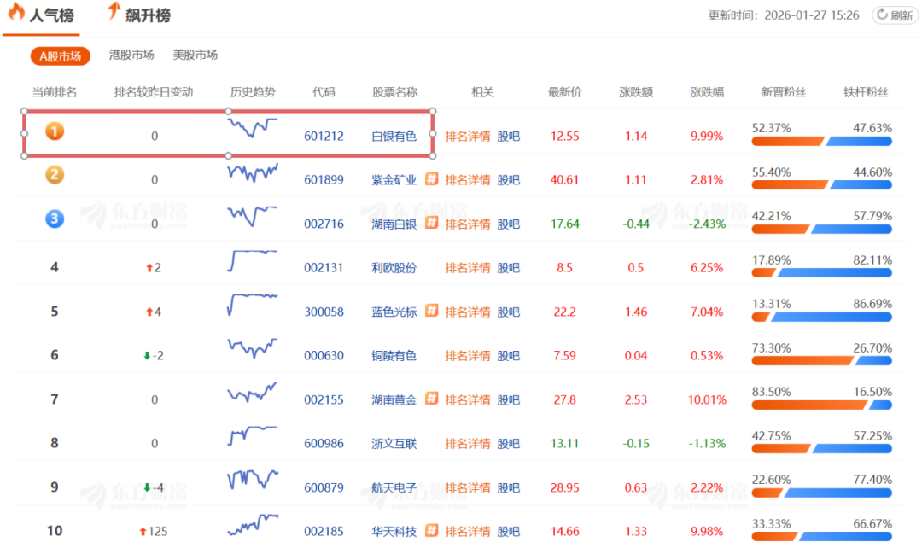Open the 华天科技 stock name link
Viewport: 922px width, 548px height.
click(394, 531)
